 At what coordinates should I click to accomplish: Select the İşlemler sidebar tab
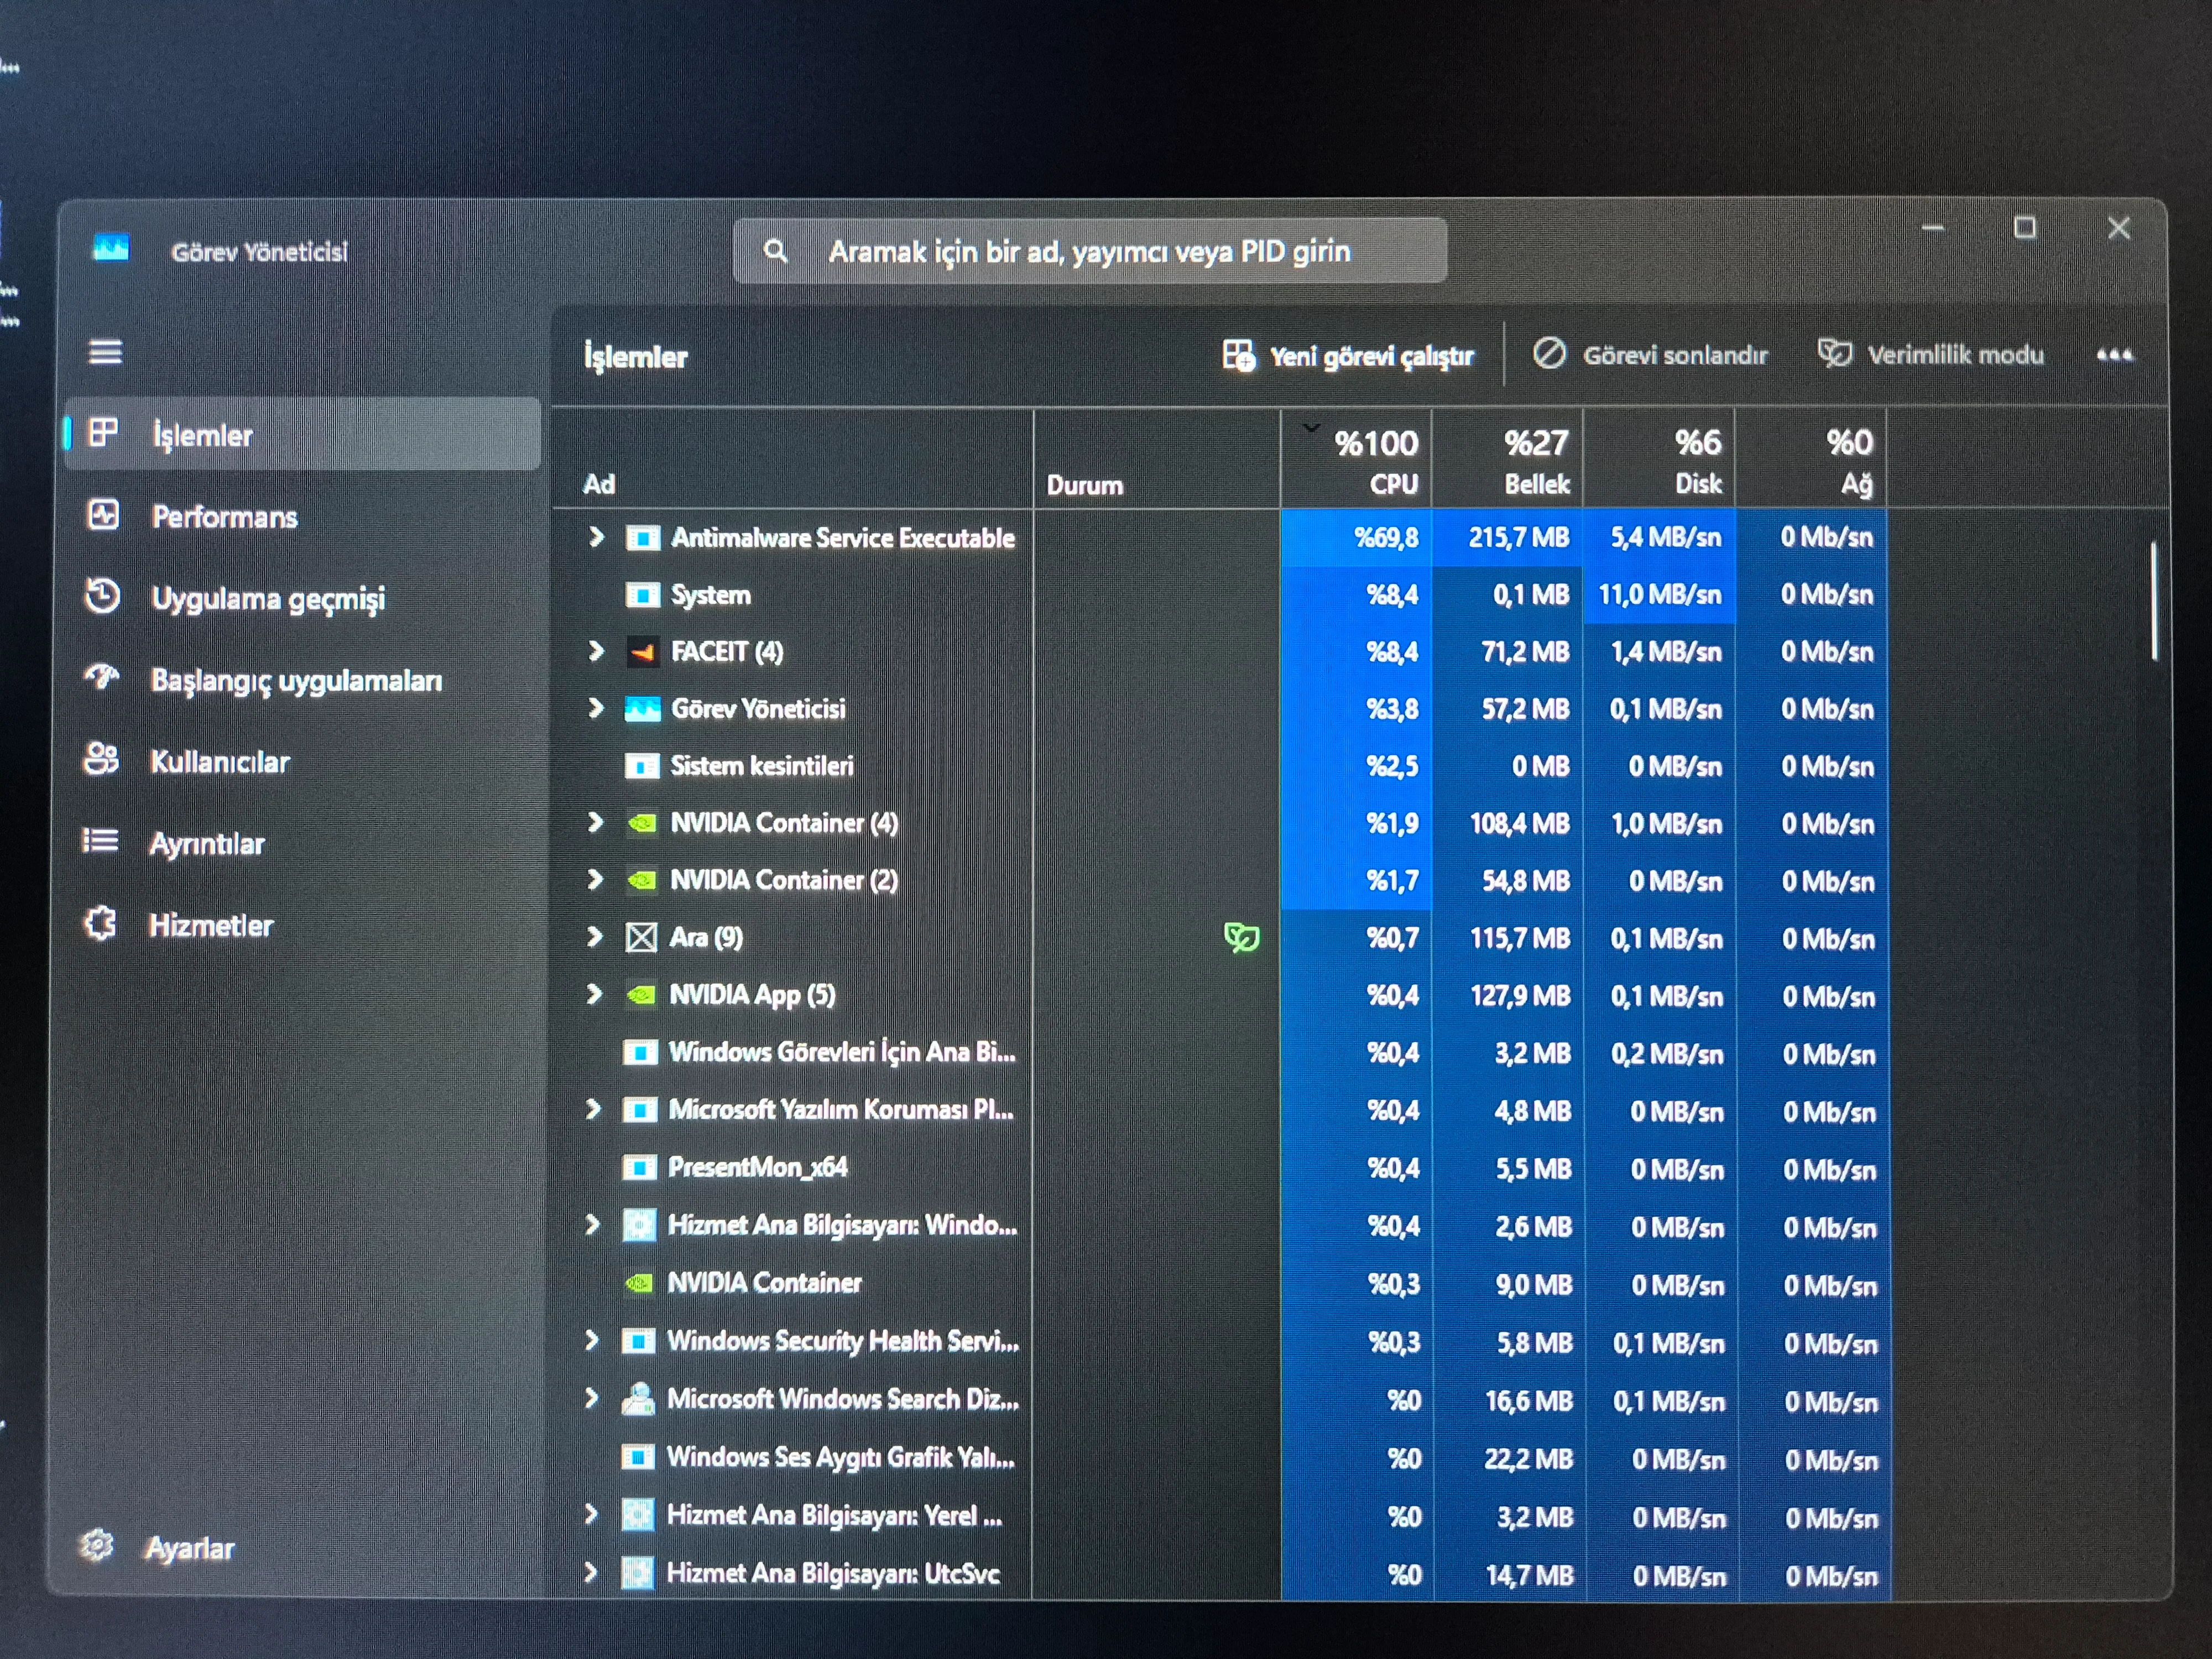pos(202,435)
